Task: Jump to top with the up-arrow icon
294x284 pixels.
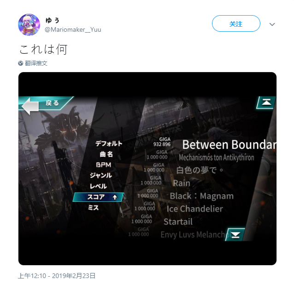Action: pos(266,102)
